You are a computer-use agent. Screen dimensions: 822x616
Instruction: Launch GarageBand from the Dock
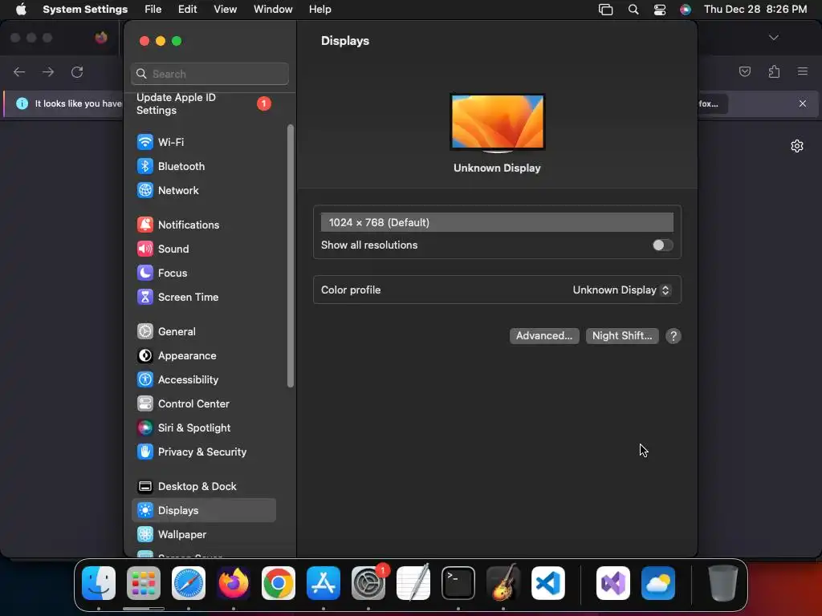pos(503,583)
